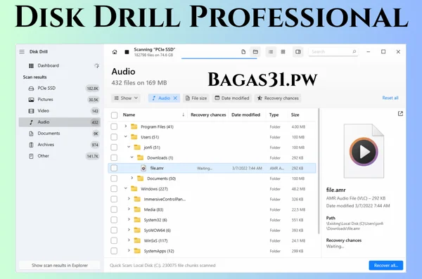
Task: Collapse the Users (51) folder
Action: tap(125, 136)
